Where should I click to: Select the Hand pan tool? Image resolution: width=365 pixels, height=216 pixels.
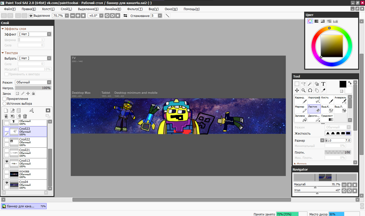[x=317, y=91]
